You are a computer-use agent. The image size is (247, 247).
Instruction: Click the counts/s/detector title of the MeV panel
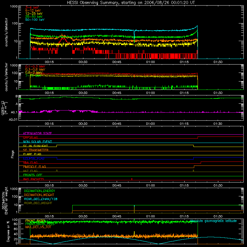pyautogui.click(x=6, y=77)
